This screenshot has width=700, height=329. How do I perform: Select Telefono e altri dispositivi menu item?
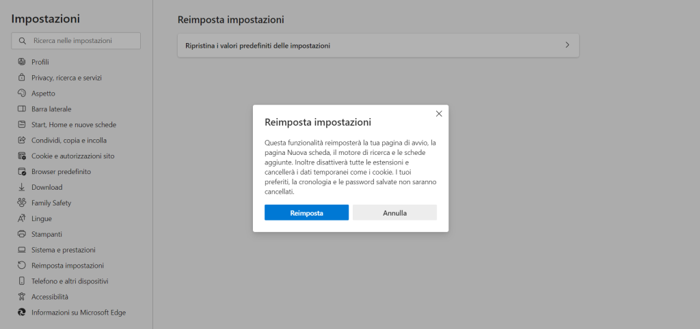70,281
